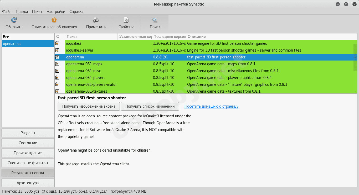The width and height of the screenshot is (359, 195).
Task: Sort by Описание column header
Action: [271, 37]
